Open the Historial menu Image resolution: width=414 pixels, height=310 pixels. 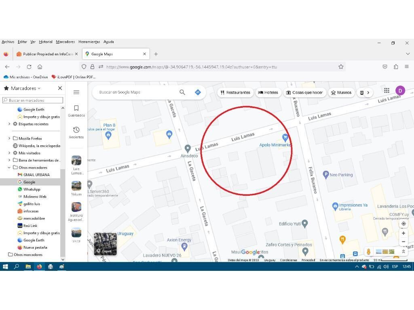pyautogui.click(x=45, y=42)
